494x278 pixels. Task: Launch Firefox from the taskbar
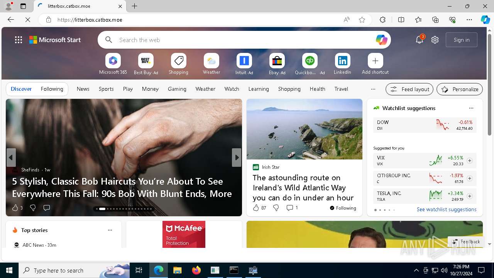click(x=196, y=270)
